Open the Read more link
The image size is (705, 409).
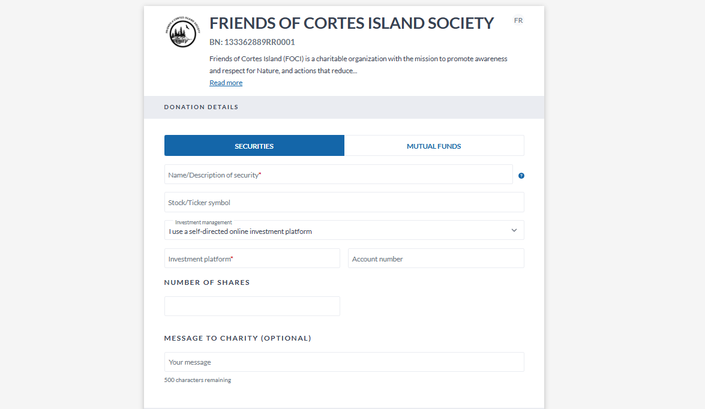point(226,83)
